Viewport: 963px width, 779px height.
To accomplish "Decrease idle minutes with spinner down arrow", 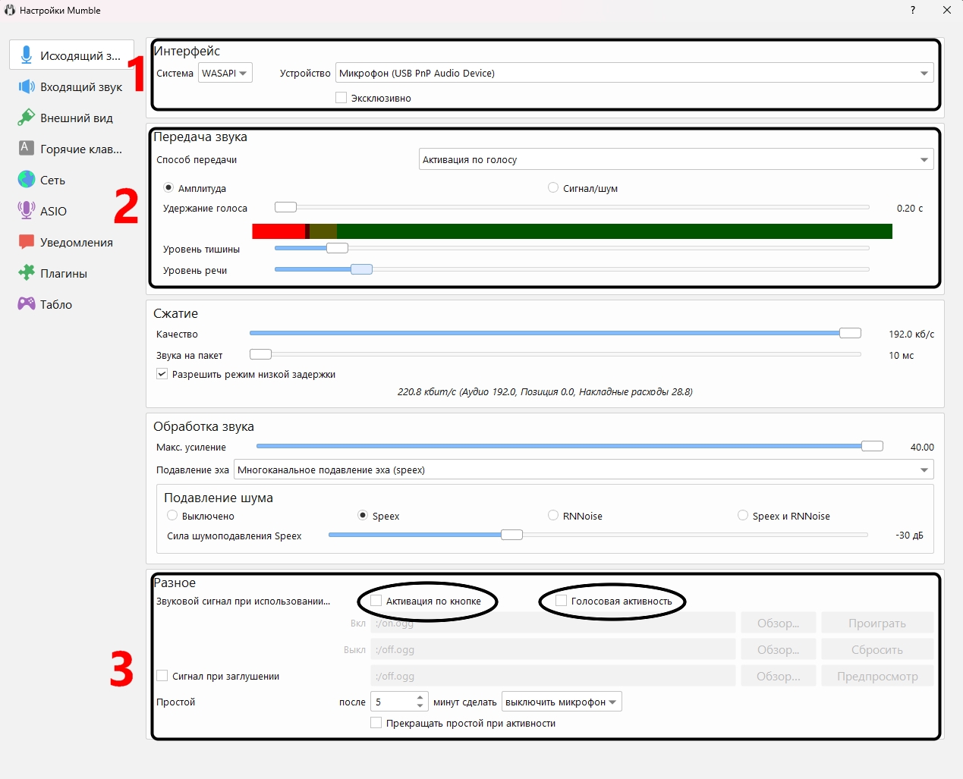I will [x=420, y=706].
